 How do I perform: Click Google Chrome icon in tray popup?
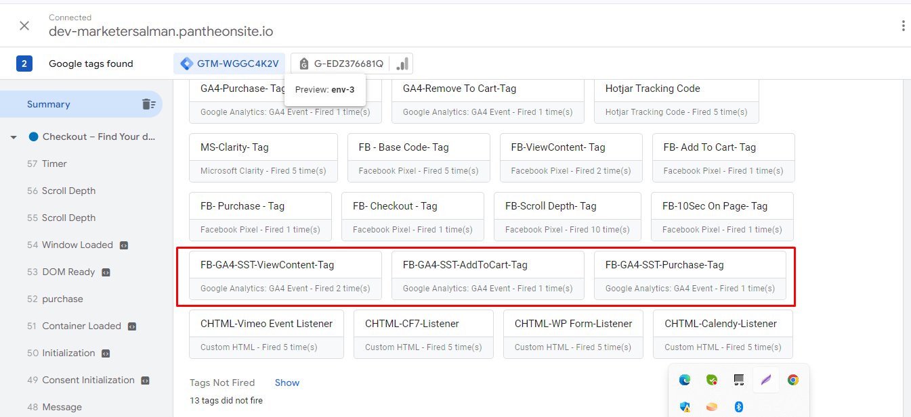click(793, 380)
